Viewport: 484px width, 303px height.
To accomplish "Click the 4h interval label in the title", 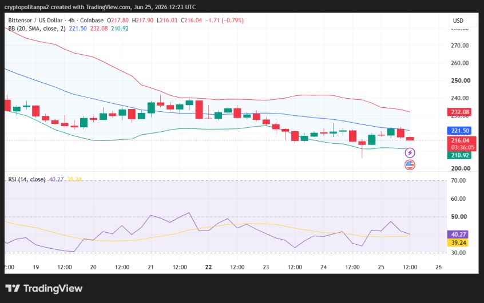I will click(x=72, y=21).
